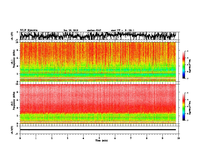Click the "-3" tick on the ch.2 colorbar

pos(187,93)
